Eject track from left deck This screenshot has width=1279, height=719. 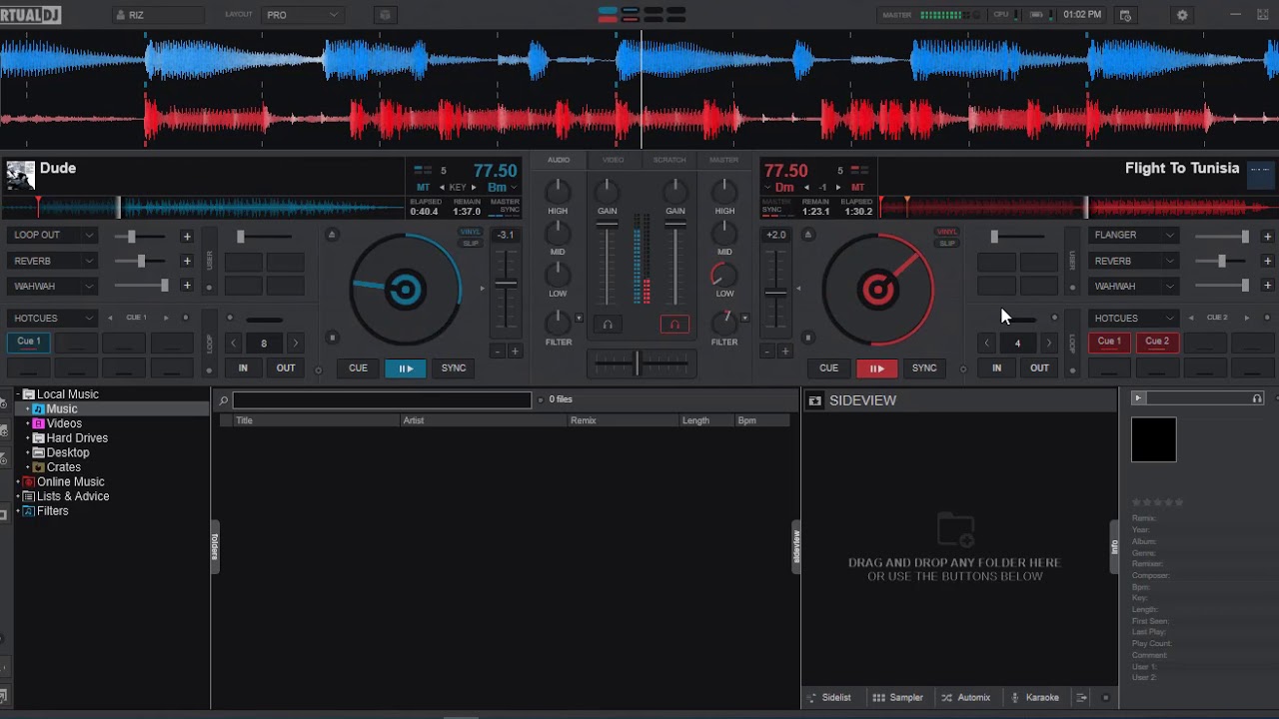pyautogui.click(x=332, y=235)
